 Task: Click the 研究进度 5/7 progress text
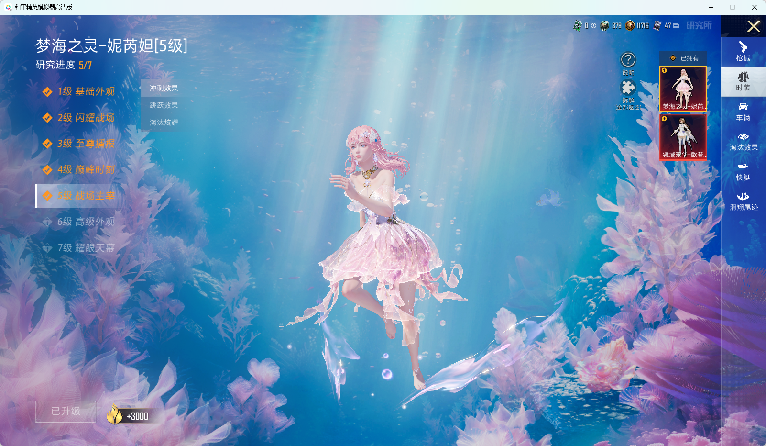[64, 65]
